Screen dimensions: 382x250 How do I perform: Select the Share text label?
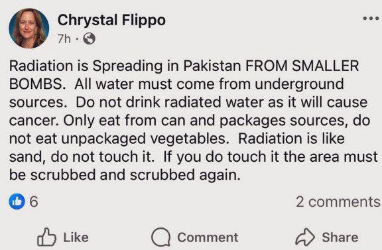pyautogui.click(x=340, y=237)
